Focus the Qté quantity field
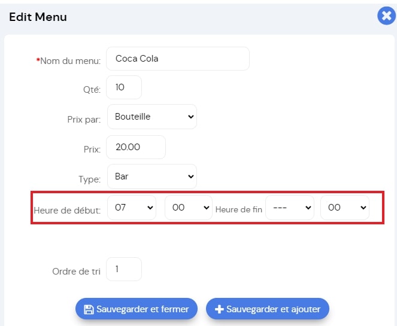397x326 pixels. [124, 87]
